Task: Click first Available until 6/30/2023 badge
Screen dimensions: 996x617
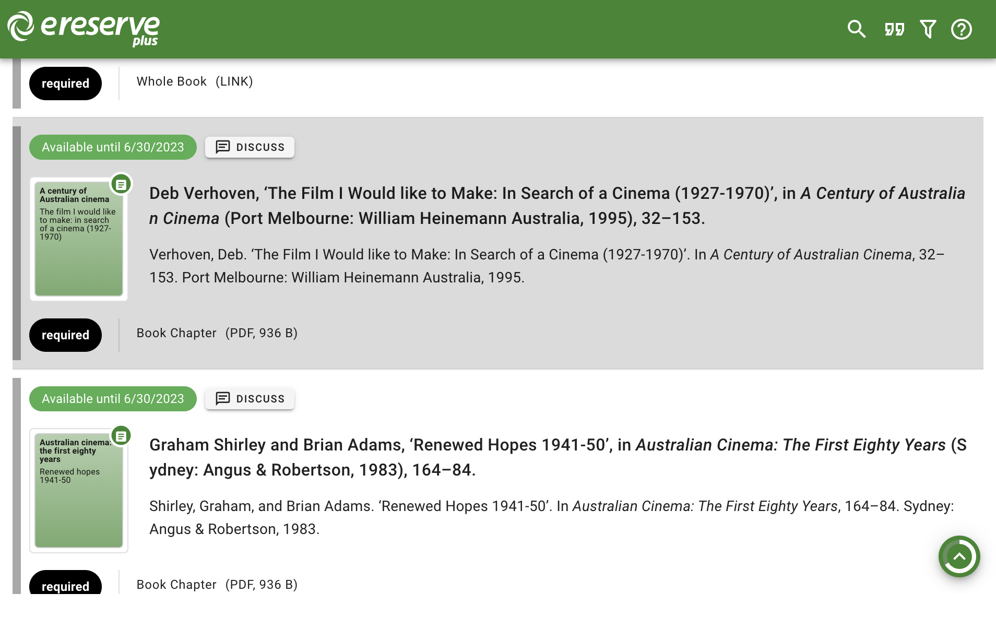Action: click(113, 147)
